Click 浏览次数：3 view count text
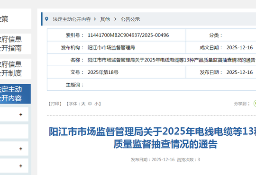Image resolution: width=256 pixels, height=175 pixels. (188, 160)
